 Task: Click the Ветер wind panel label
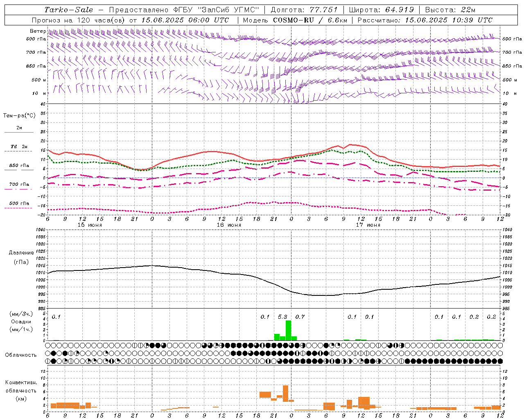[x=38, y=31]
